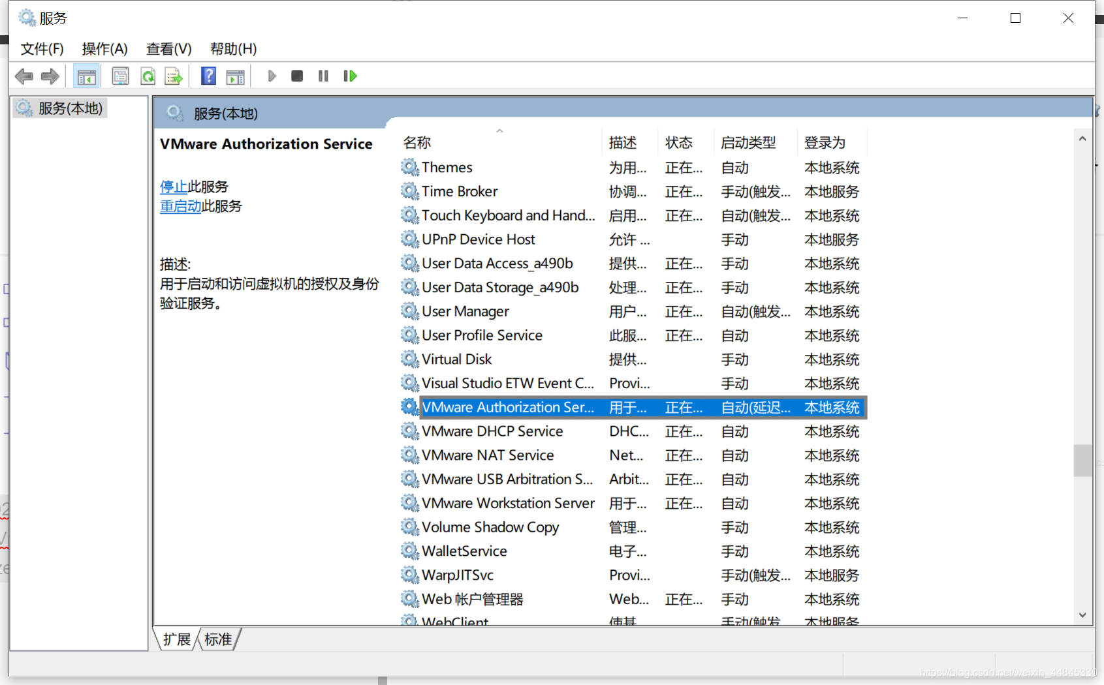The width and height of the screenshot is (1104, 685).
Task: Open the 文件(F) menu
Action: [x=42, y=49]
